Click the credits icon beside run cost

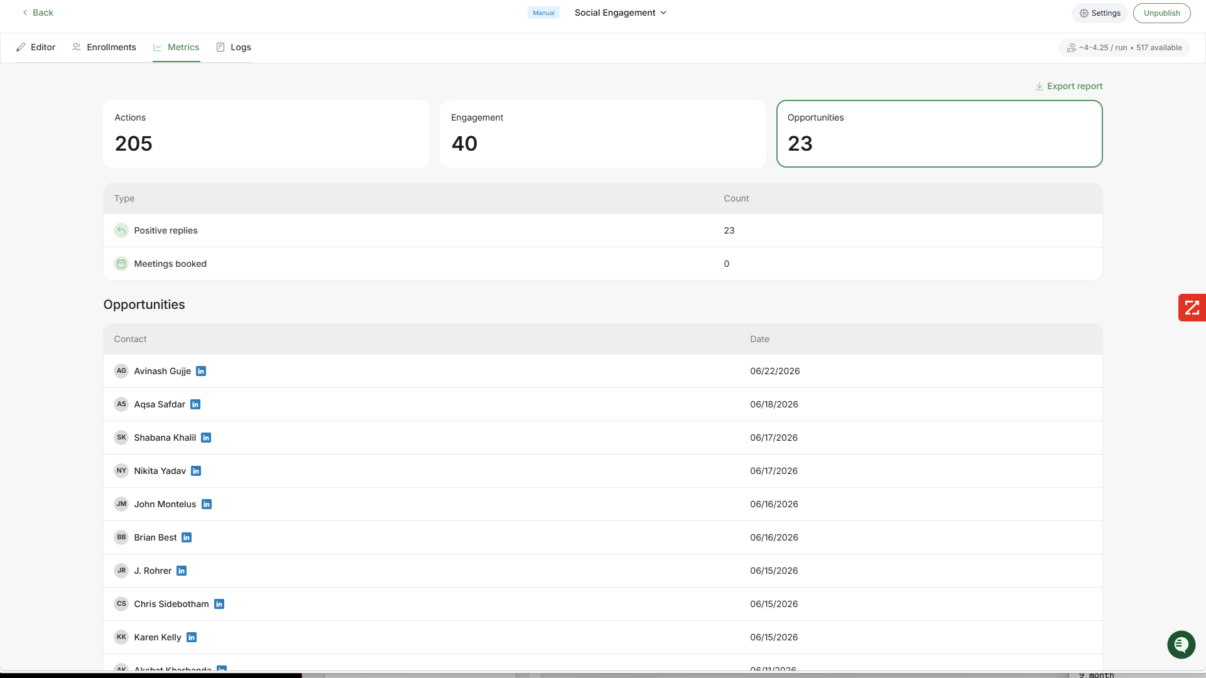(x=1071, y=48)
